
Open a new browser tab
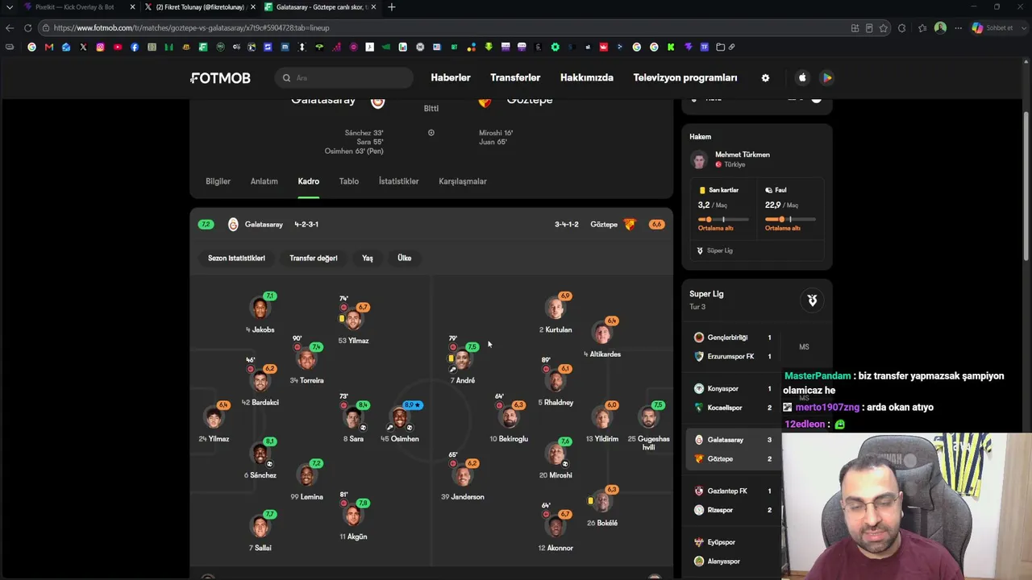[392, 7]
